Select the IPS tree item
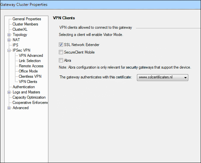201x163 pixels. pyautogui.click(x=15, y=45)
